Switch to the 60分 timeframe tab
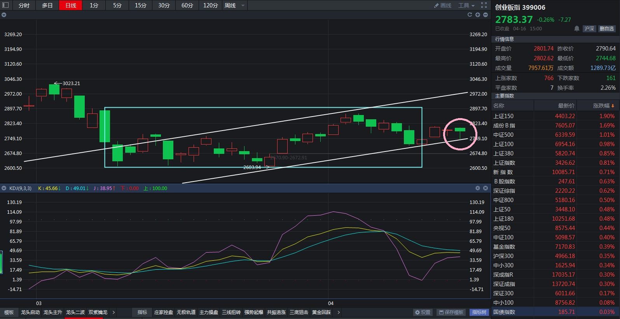The width and height of the screenshot is (620, 319). (187, 5)
